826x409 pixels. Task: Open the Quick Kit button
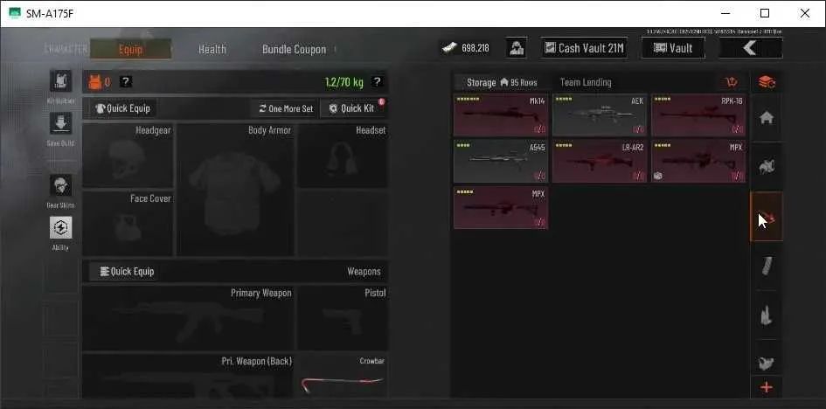click(x=352, y=108)
